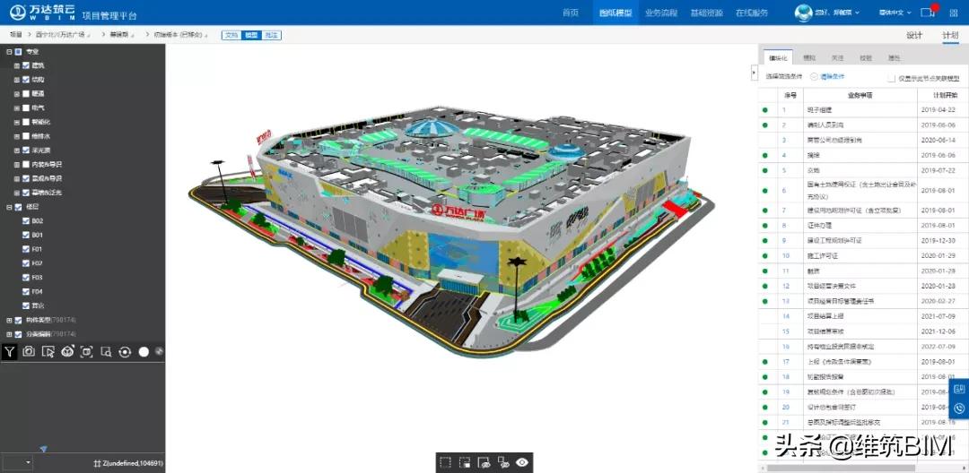
Task: Select the zoom window magnifier tool
Action: [106, 351]
